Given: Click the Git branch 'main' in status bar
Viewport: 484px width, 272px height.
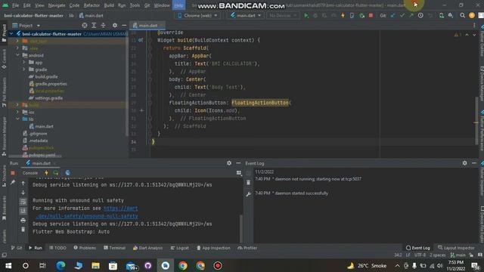Looking at the screenshot, I should point(458,255).
